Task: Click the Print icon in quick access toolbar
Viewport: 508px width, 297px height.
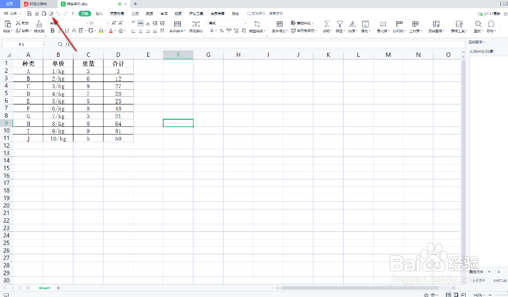Action: point(44,14)
